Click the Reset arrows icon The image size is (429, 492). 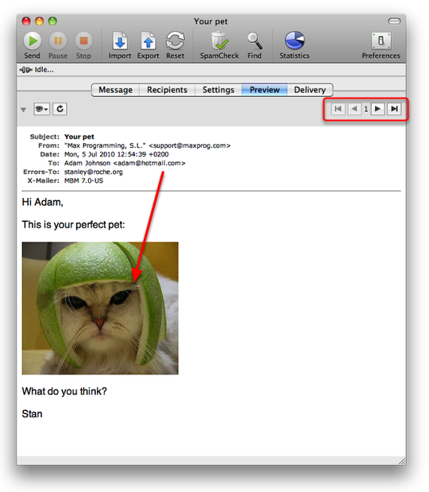click(175, 41)
